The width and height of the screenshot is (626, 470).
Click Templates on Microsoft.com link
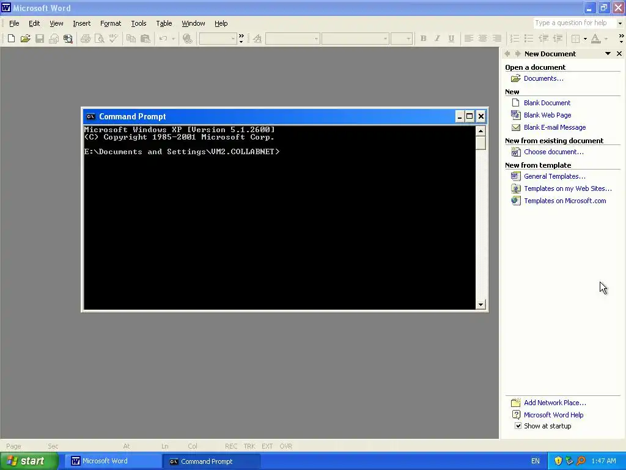(x=565, y=201)
